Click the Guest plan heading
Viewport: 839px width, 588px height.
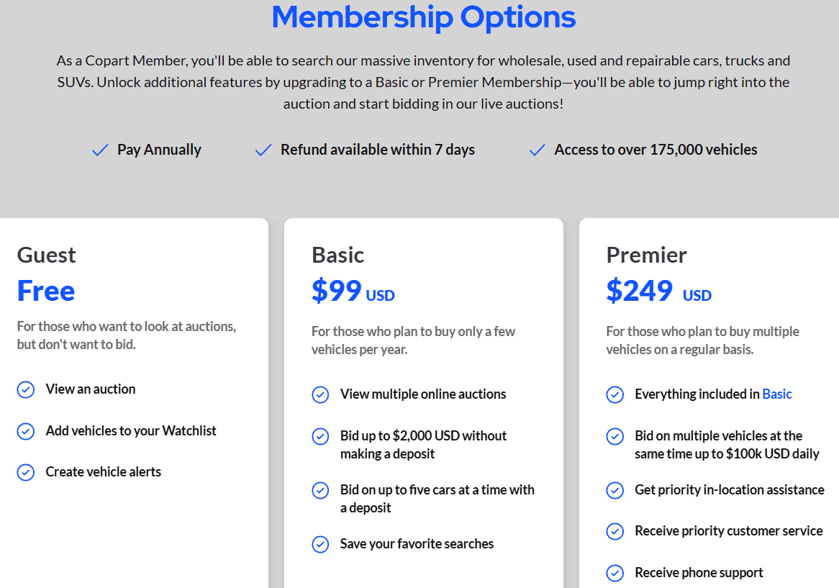tap(46, 255)
